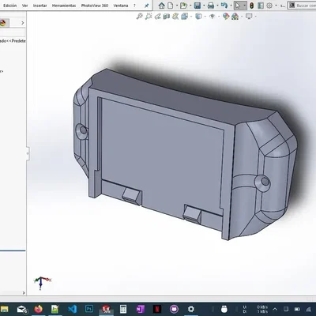Click the Previous View icon
316x316 pixels.
[x=157, y=17]
